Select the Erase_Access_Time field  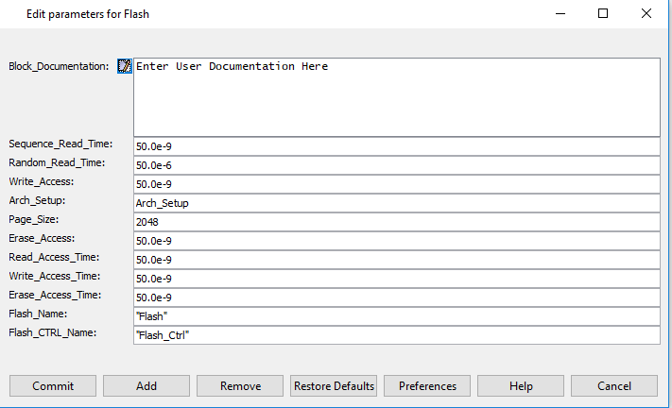[x=397, y=297]
